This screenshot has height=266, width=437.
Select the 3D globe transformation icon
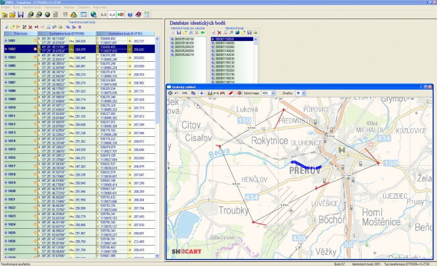[31, 15]
